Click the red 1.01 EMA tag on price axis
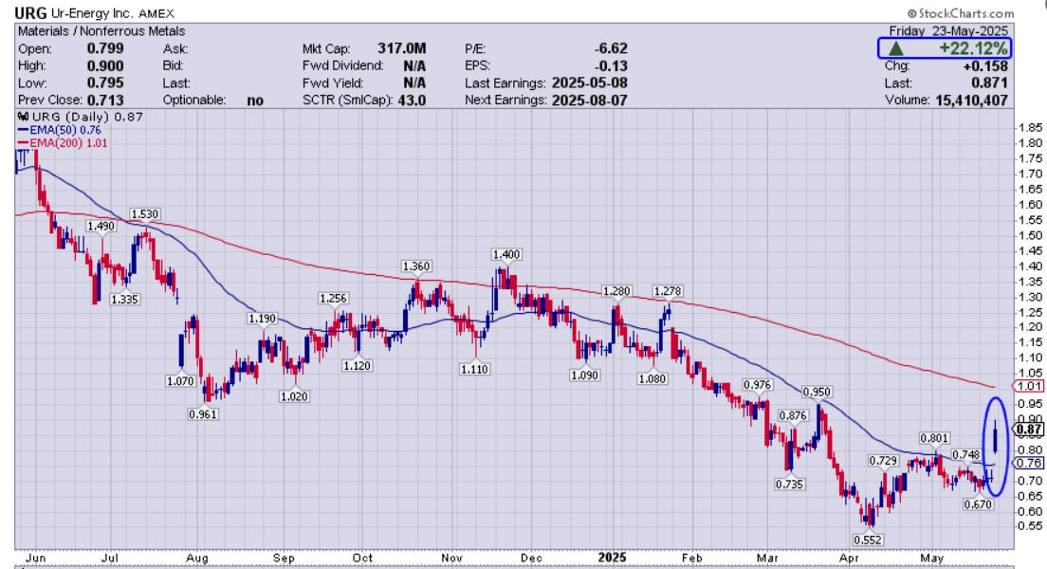The image size is (1047, 569). [1028, 386]
